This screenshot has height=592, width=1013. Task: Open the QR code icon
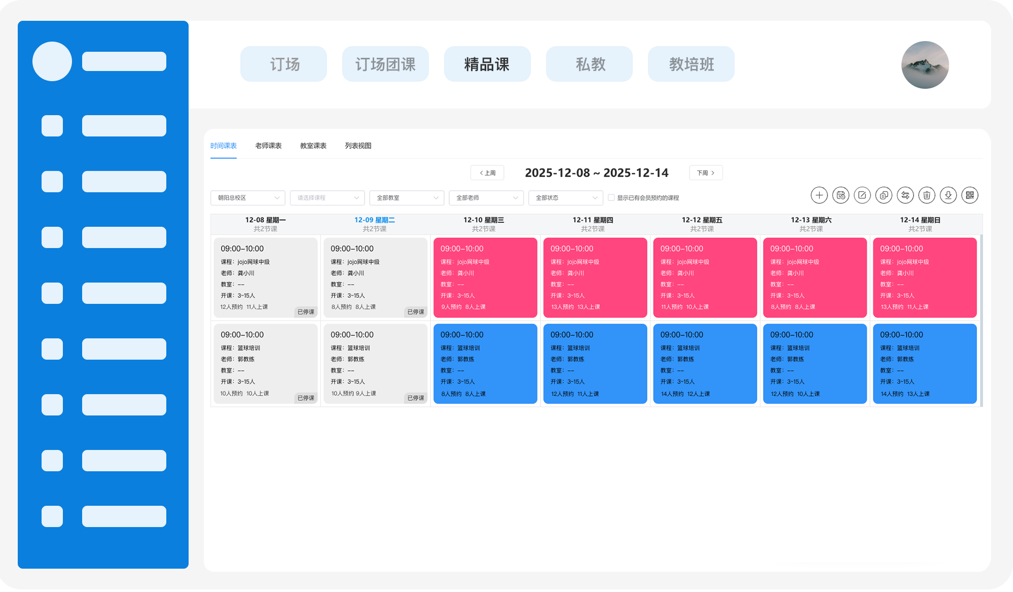(970, 195)
